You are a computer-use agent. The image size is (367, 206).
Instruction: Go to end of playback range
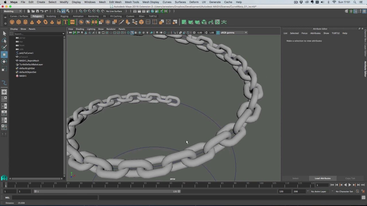pyautogui.click(x=363, y=185)
